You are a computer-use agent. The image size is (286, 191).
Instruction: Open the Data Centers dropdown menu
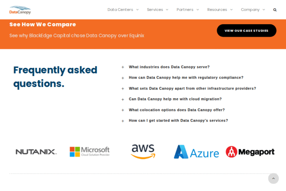click(123, 10)
